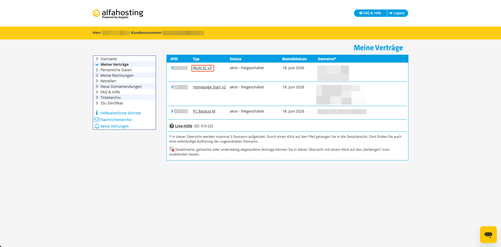Open the Homepage Start v2 contract link

[209, 87]
